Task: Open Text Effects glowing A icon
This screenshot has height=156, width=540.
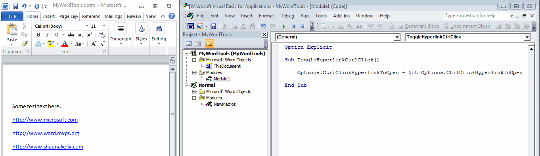Action: (x=38, y=44)
